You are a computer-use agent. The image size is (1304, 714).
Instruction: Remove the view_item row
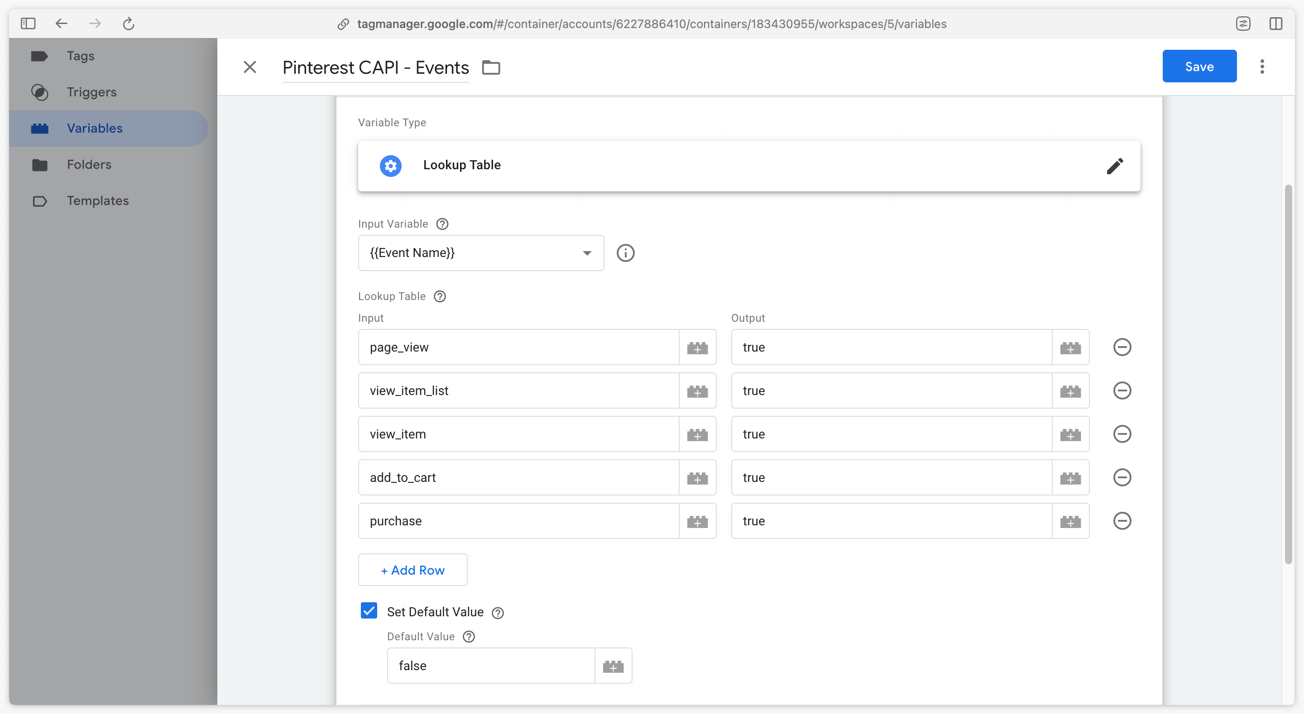tap(1122, 434)
